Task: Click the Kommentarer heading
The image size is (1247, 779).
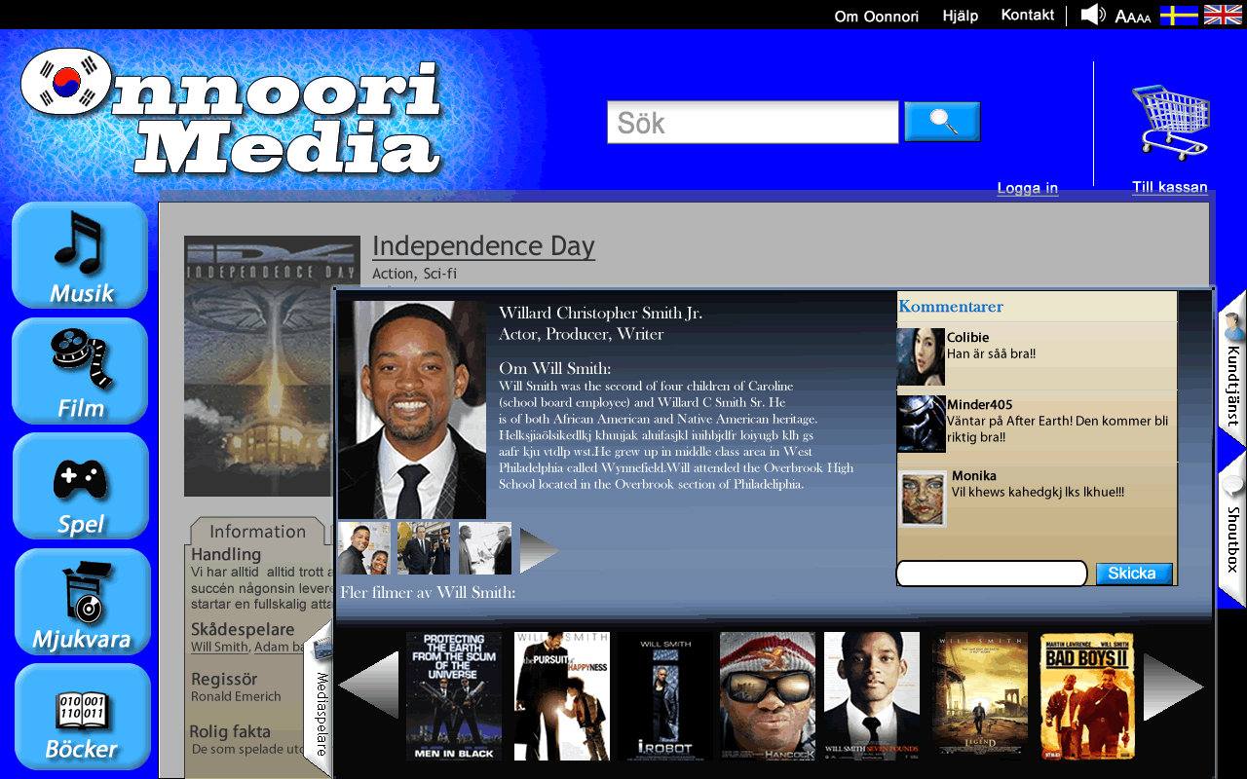Action: point(951,307)
